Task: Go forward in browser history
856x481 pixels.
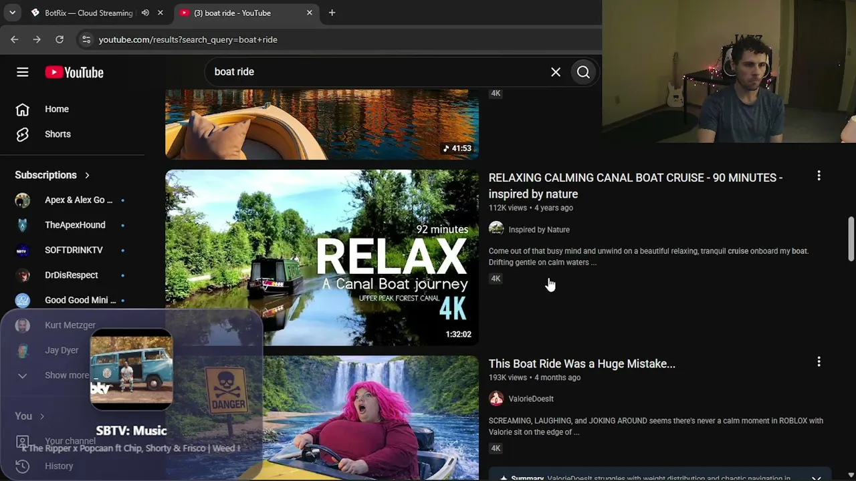Action: click(x=37, y=39)
